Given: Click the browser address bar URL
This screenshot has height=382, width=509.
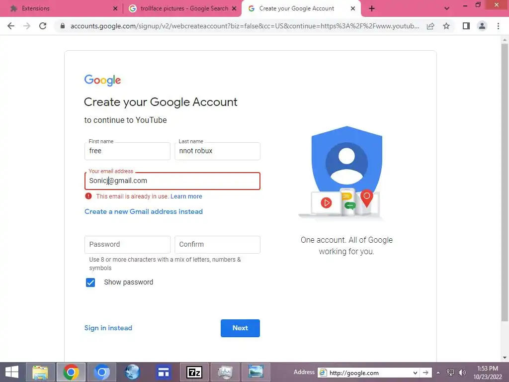Looking at the screenshot, I should pyautogui.click(x=245, y=26).
